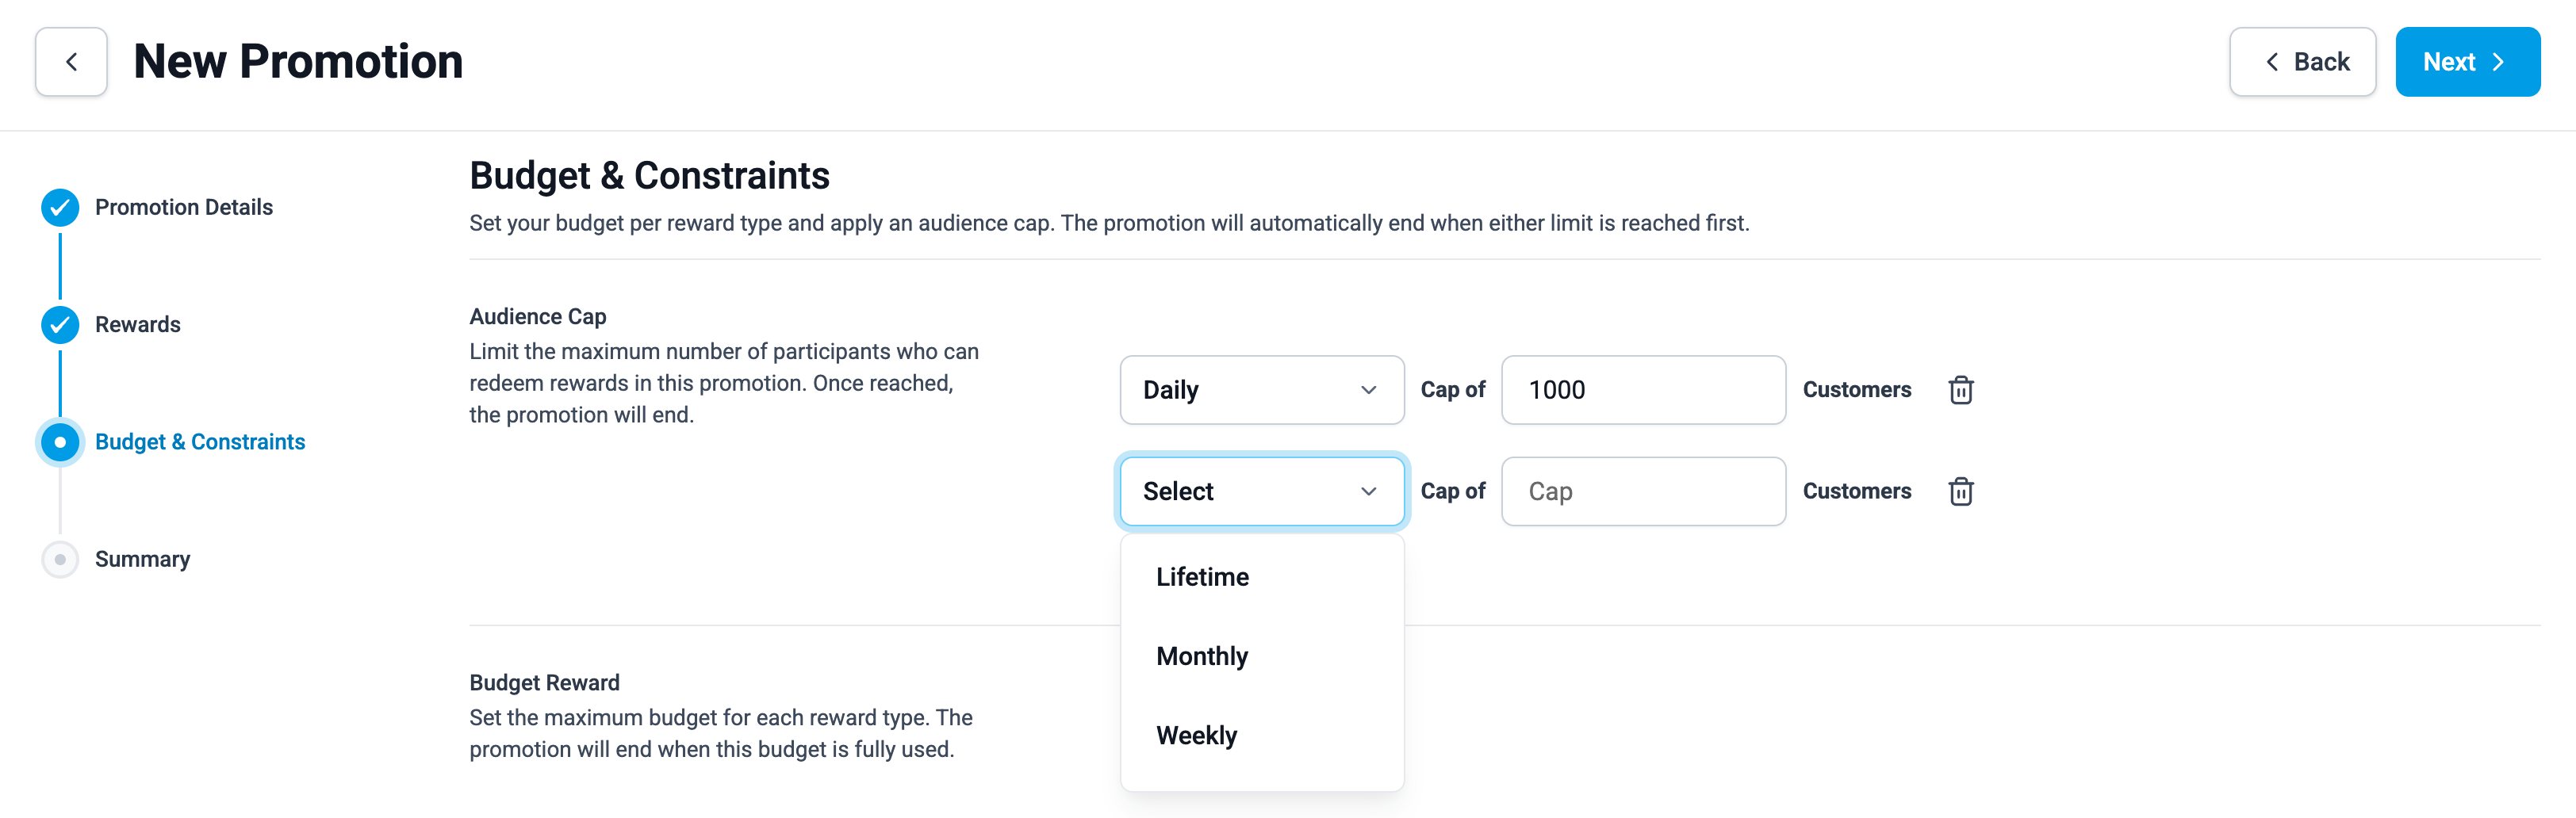Go to Rewards step label
This screenshot has height=818, width=2576.
[138, 325]
